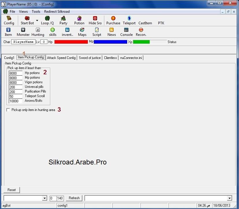Click the red Hp bar
This screenshot has width=239, height=209.
[71, 42]
